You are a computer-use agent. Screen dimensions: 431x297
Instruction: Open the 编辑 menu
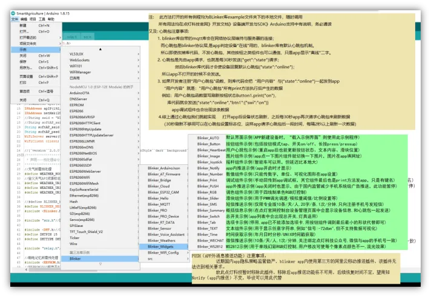click(24, 19)
